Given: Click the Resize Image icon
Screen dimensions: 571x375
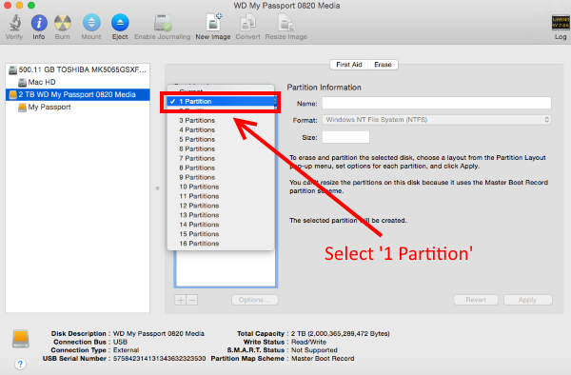Looking at the screenshot, I should [286, 23].
